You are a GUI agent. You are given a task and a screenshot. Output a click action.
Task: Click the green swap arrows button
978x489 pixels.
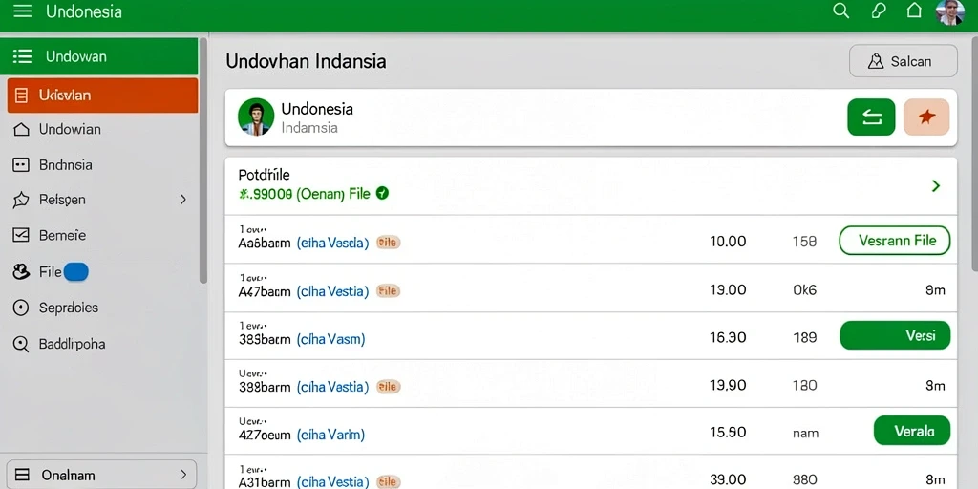pyautogui.click(x=871, y=117)
